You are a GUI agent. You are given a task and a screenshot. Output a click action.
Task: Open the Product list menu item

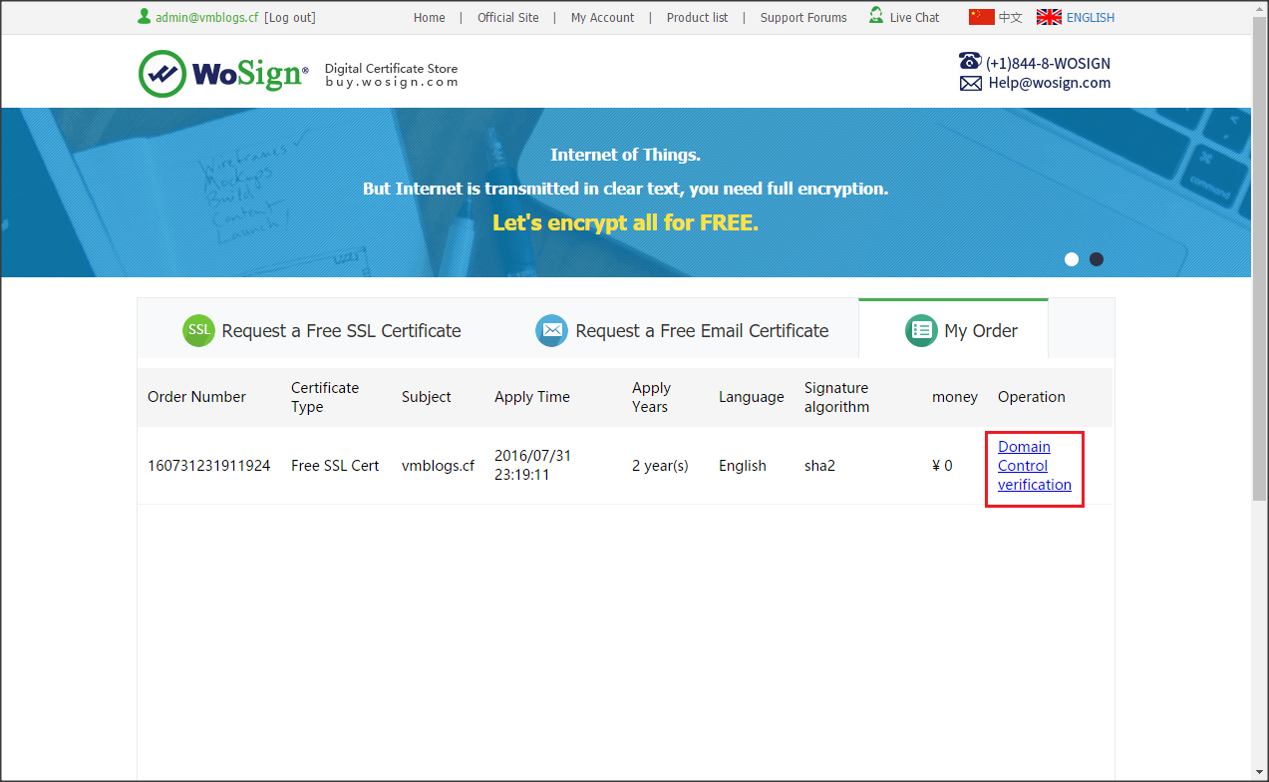pyautogui.click(x=697, y=18)
